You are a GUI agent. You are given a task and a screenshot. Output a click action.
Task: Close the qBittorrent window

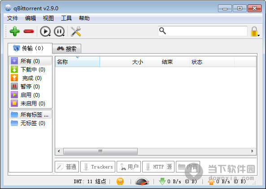(254, 8)
